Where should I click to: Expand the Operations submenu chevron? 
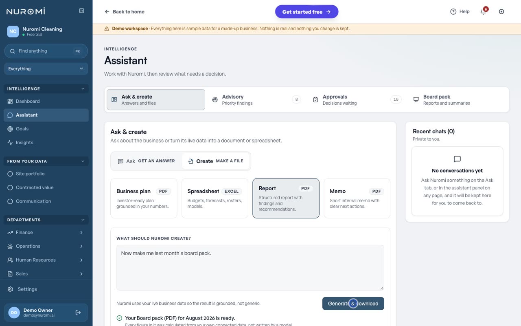point(81,246)
